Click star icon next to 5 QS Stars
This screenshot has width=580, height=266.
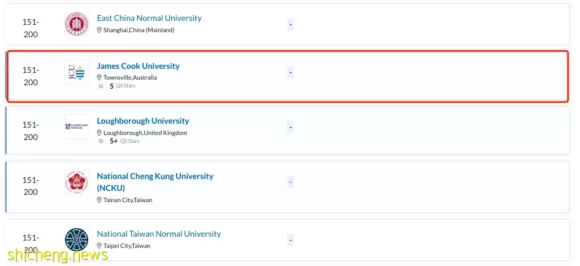tap(101, 86)
